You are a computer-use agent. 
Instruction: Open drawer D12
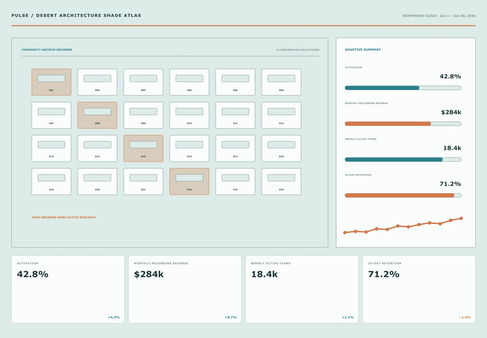(x=281, y=115)
